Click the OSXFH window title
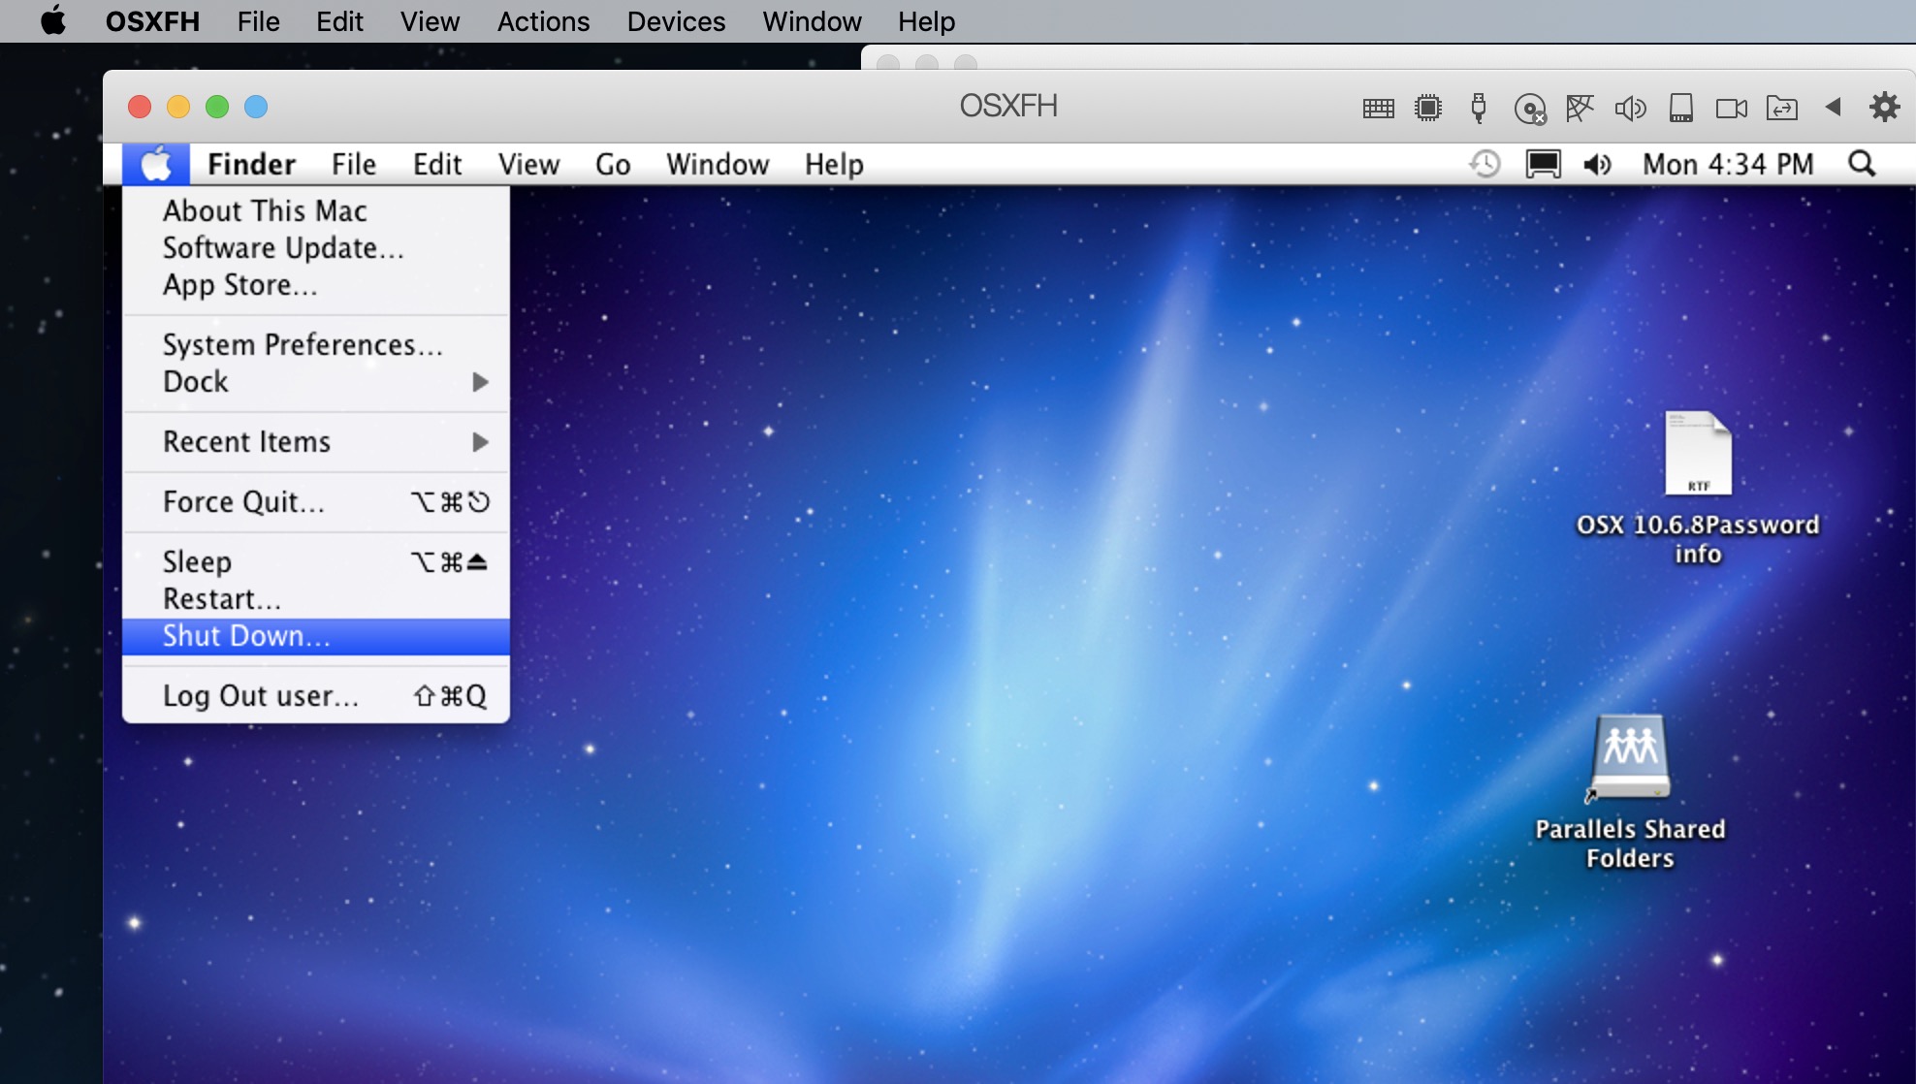The height and width of the screenshot is (1084, 1916). tap(1008, 106)
